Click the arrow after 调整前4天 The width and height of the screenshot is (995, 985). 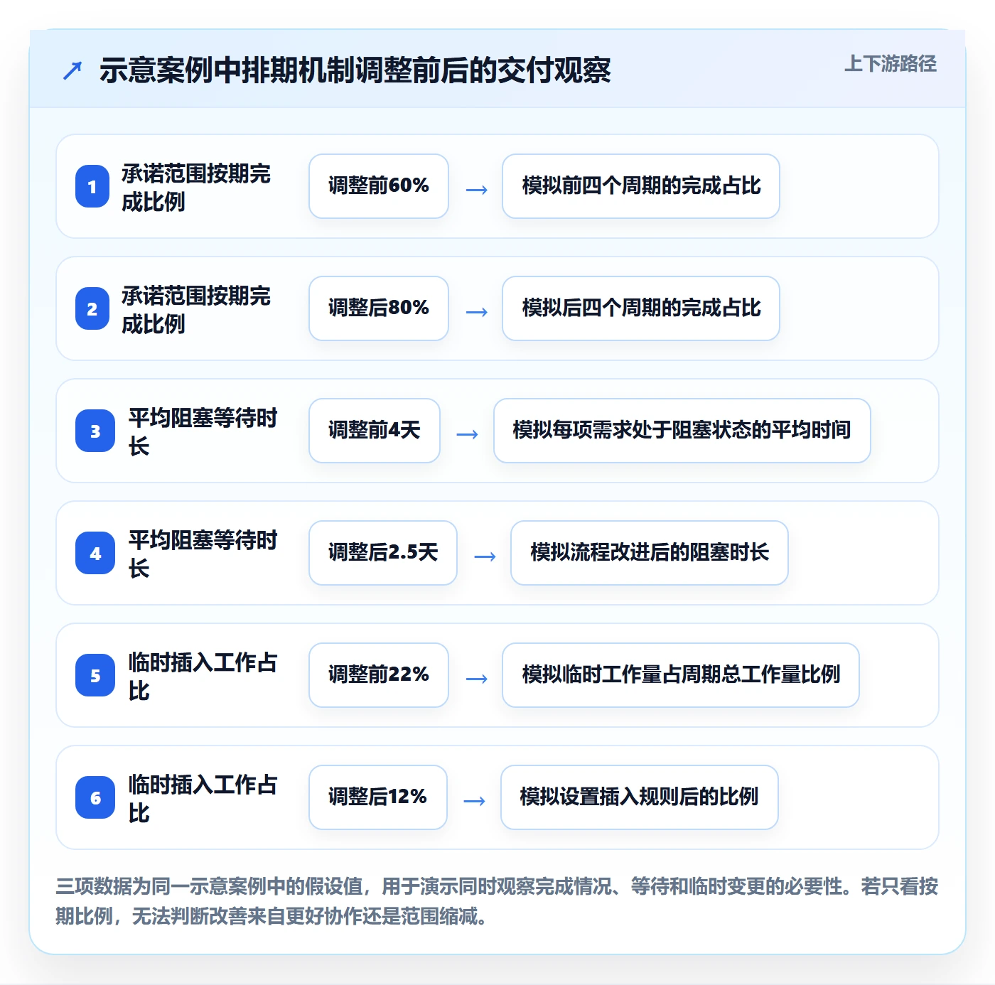[x=467, y=434]
